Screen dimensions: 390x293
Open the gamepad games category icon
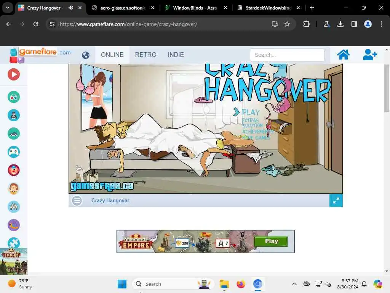(x=14, y=152)
